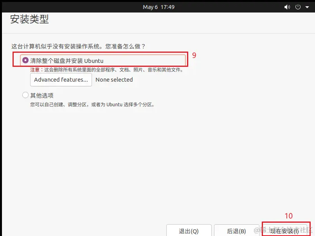Click the 您可以自己创建、调整分区 description text
Screen dimensions: 315x236
tap(92, 105)
